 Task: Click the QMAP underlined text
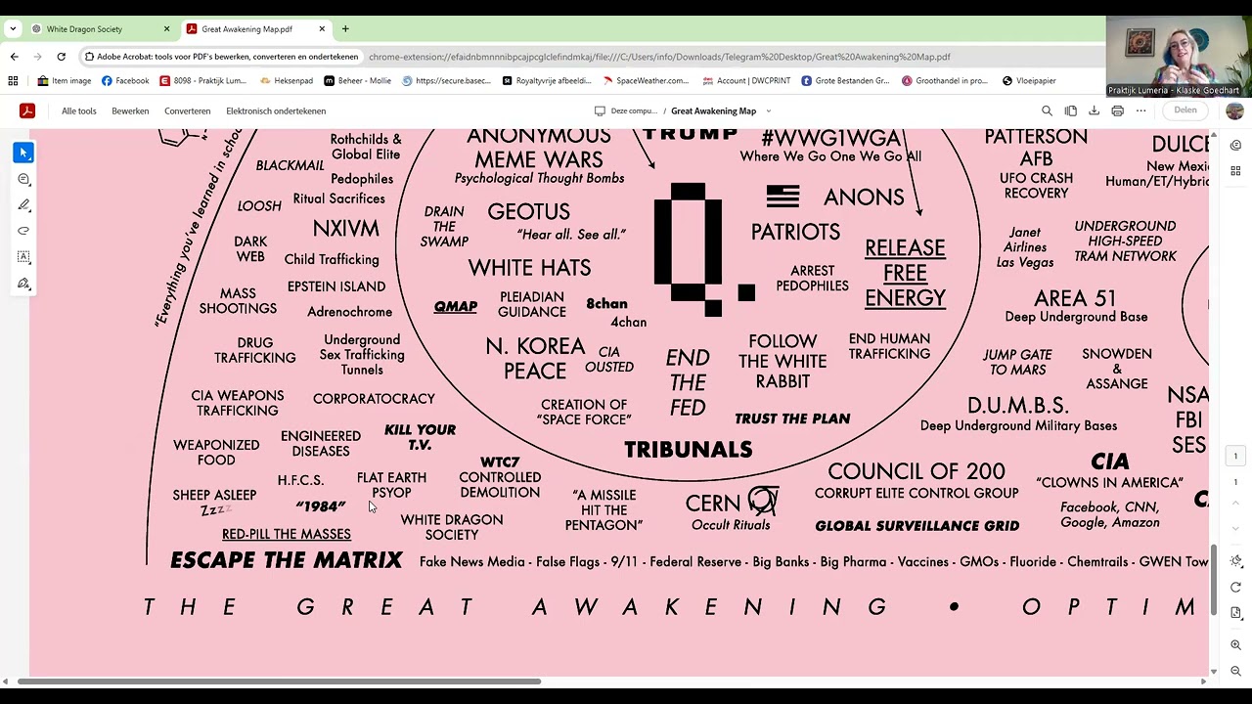[455, 307]
